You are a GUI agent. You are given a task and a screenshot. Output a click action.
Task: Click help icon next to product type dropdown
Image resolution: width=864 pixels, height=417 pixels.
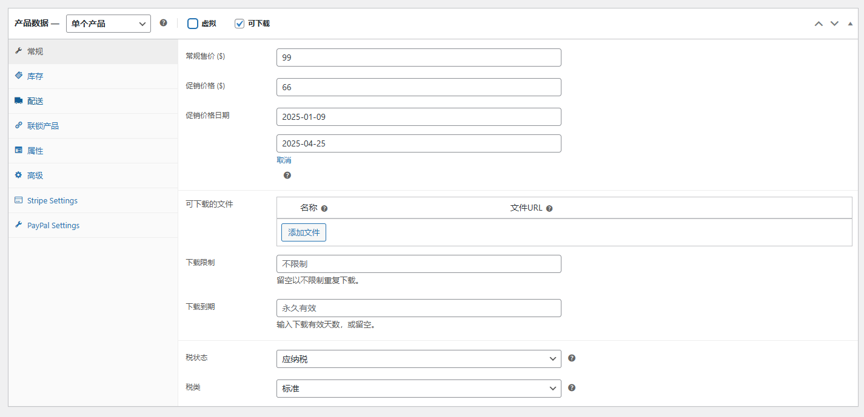point(163,23)
